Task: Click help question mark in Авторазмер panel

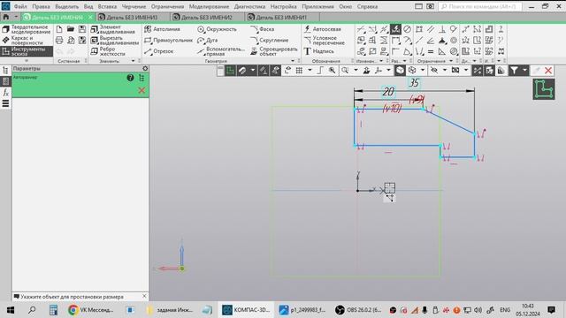Action: [x=130, y=78]
